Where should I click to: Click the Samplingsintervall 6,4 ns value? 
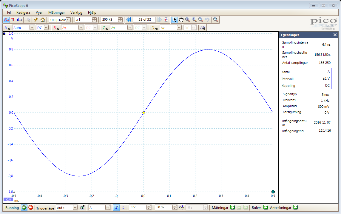pyautogui.click(x=326, y=44)
